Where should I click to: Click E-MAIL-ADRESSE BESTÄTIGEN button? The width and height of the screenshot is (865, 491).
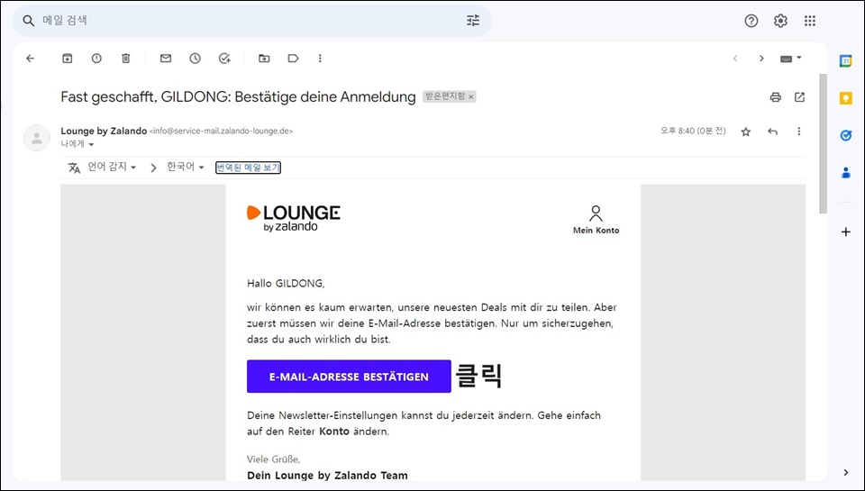click(x=349, y=377)
